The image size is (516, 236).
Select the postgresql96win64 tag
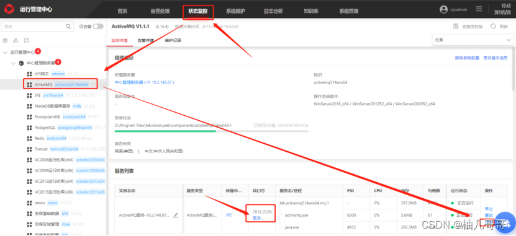coord(75,128)
